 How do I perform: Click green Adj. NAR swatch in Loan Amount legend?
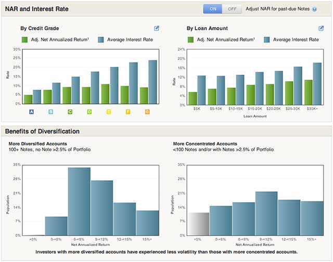190,40
